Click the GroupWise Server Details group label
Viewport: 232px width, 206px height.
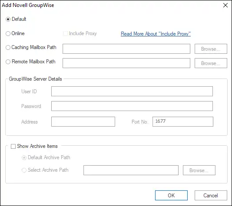click(35, 79)
